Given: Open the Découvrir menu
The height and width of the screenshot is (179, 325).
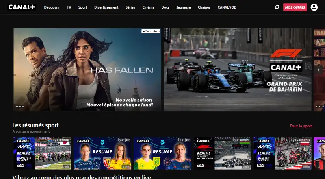Looking at the screenshot, I should [x=52, y=7].
